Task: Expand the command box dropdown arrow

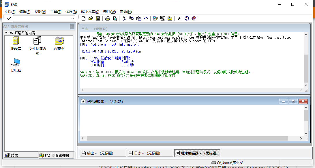Action: pyautogui.click(x=72, y=18)
